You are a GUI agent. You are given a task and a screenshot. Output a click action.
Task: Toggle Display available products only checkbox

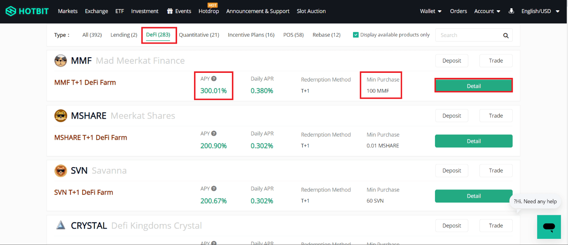356,35
